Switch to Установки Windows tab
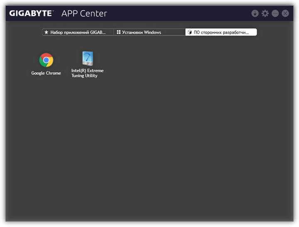The image size is (299, 227). click(x=149, y=32)
